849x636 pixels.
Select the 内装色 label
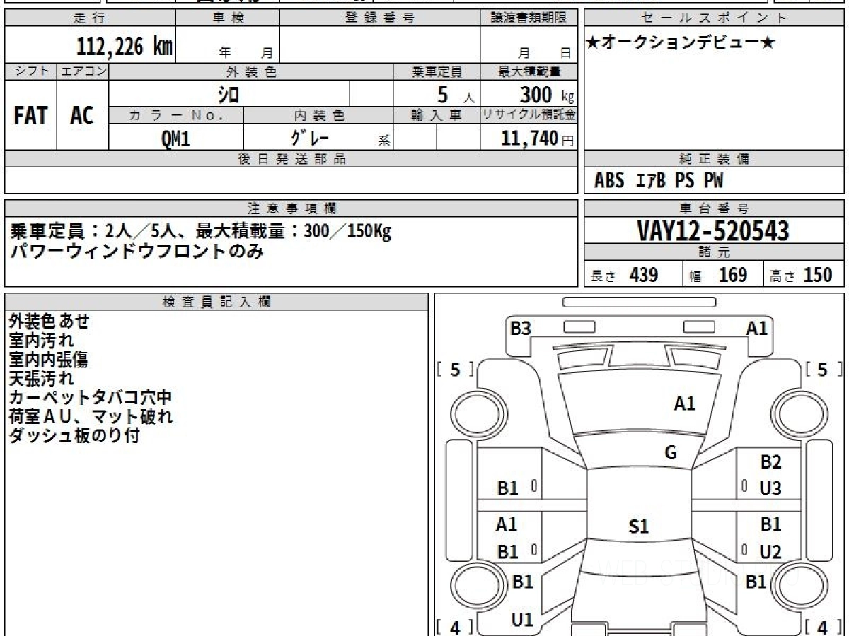[318, 115]
